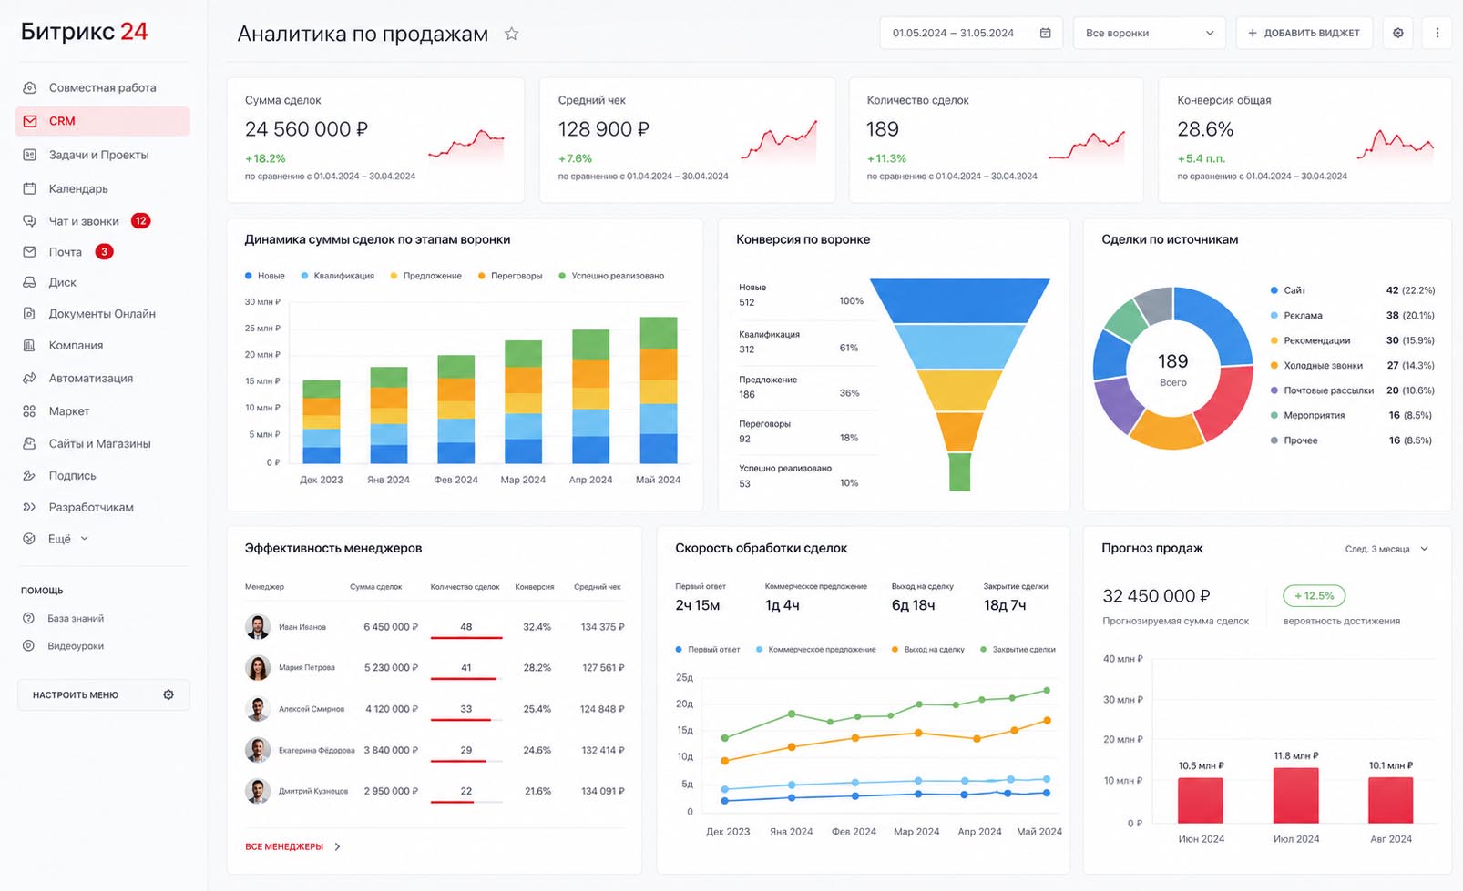The height and width of the screenshot is (891, 1463).
Task: Open Диск from sidebar icon
Action: pyautogui.click(x=29, y=282)
